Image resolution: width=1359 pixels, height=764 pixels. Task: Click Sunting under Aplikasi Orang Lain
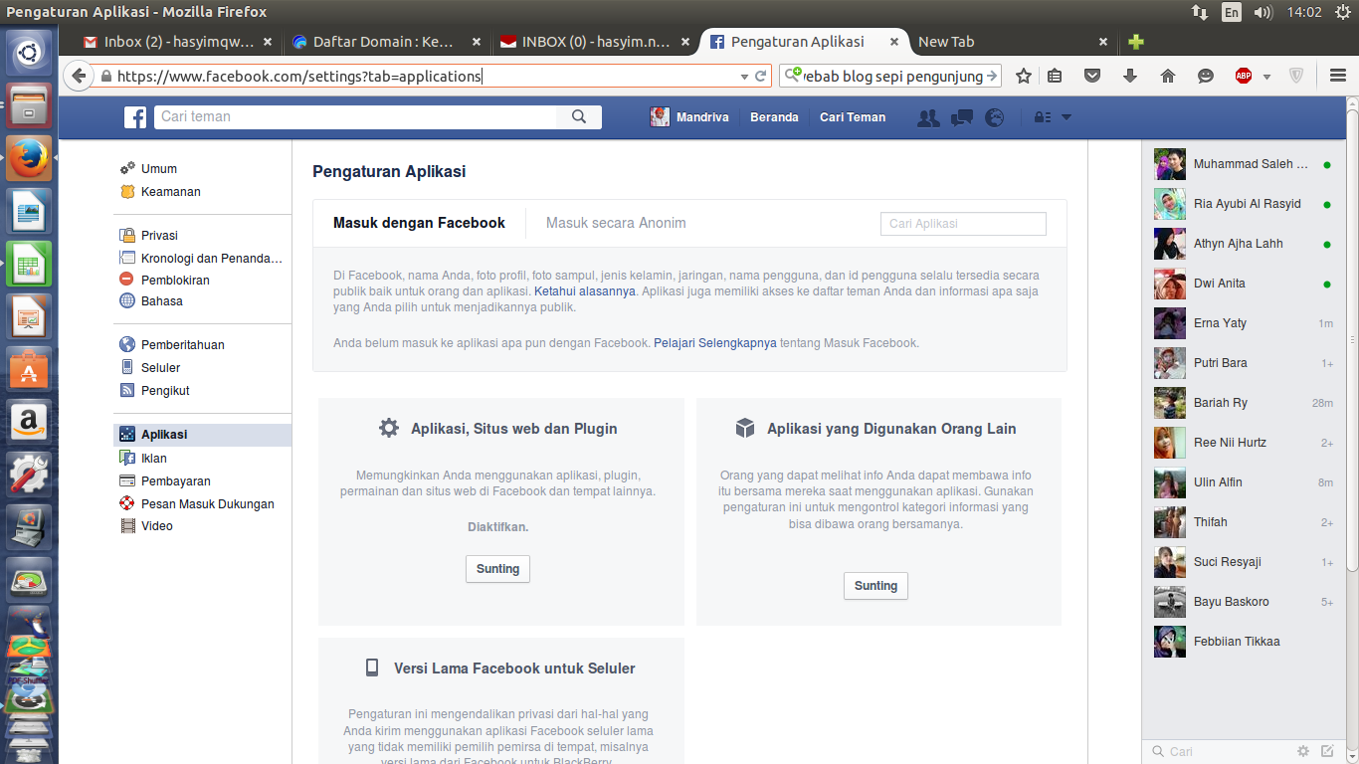(x=875, y=586)
